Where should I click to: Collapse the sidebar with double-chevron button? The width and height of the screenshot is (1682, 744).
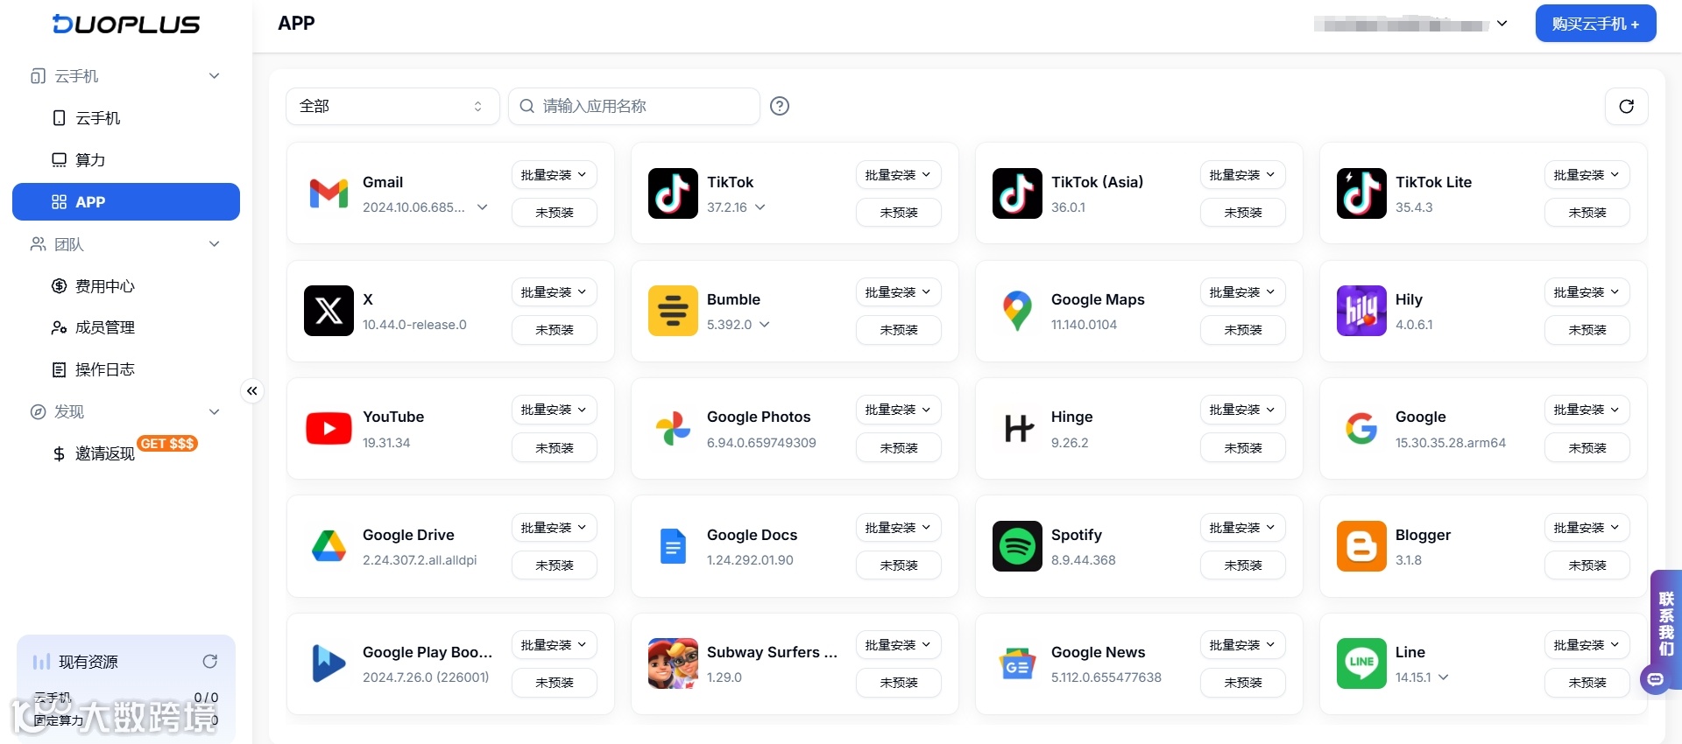coord(252,390)
